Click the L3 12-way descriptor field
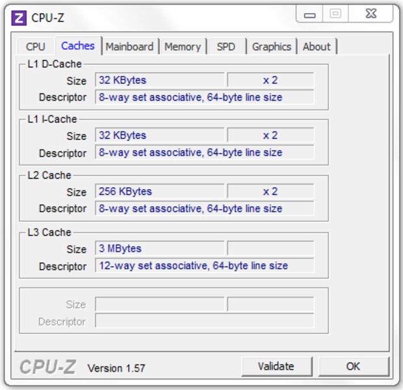The height and width of the screenshot is (390, 403). (204, 266)
